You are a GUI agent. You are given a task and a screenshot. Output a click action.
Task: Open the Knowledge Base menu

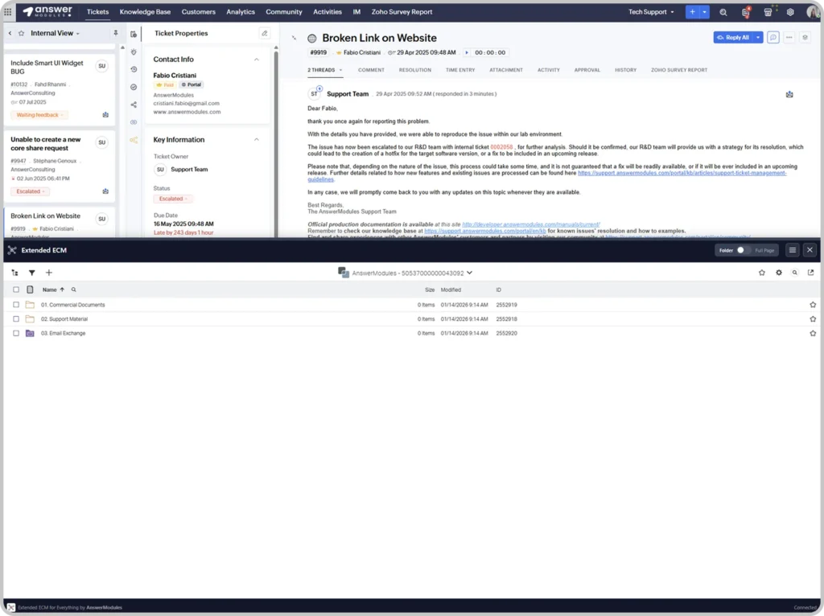tap(145, 12)
